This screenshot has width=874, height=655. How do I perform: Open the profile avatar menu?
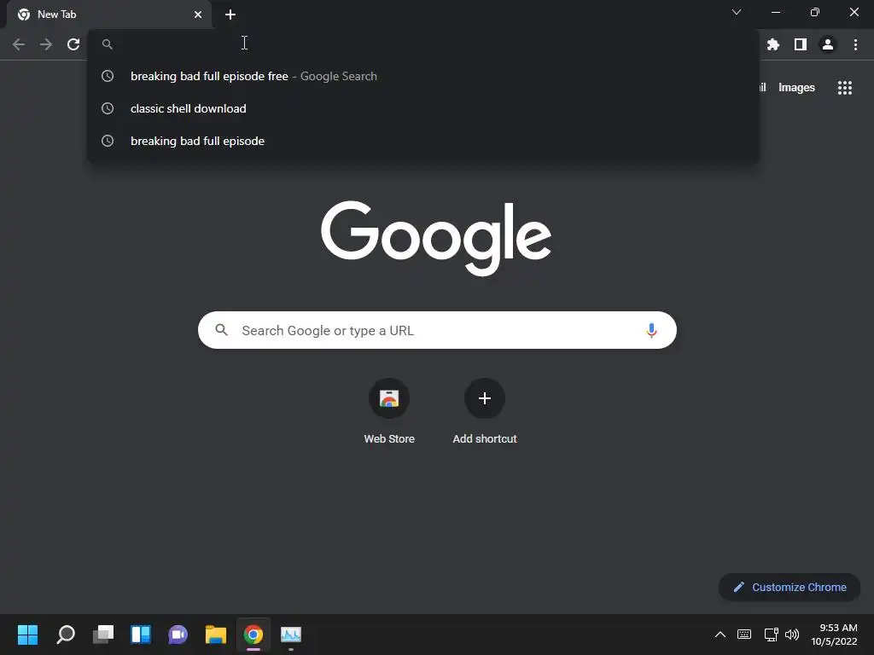(828, 44)
